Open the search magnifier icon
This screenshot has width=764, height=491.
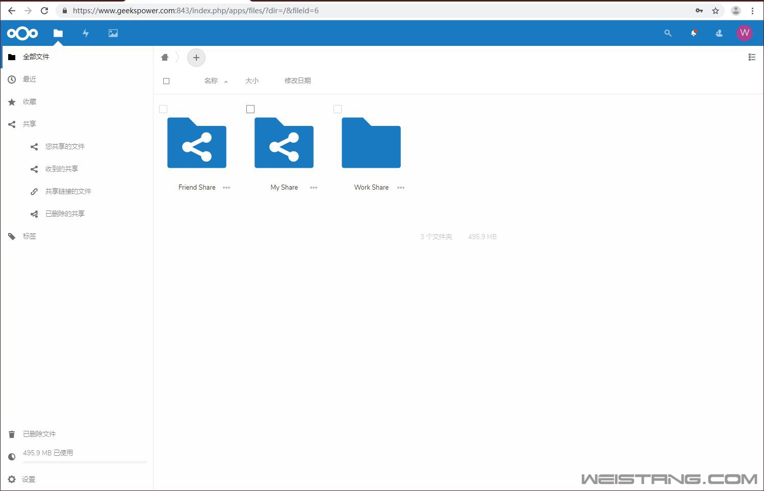668,33
